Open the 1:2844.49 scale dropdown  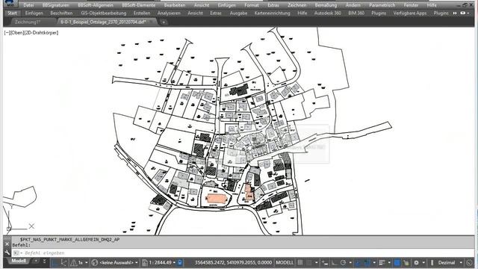(162, 262)
